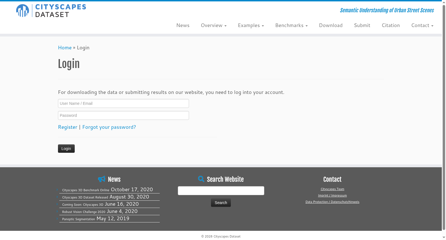Open Cityscapes 3D Dataset Released news
Viewport: 446px width, 240px height.
(x=85, y=197)
